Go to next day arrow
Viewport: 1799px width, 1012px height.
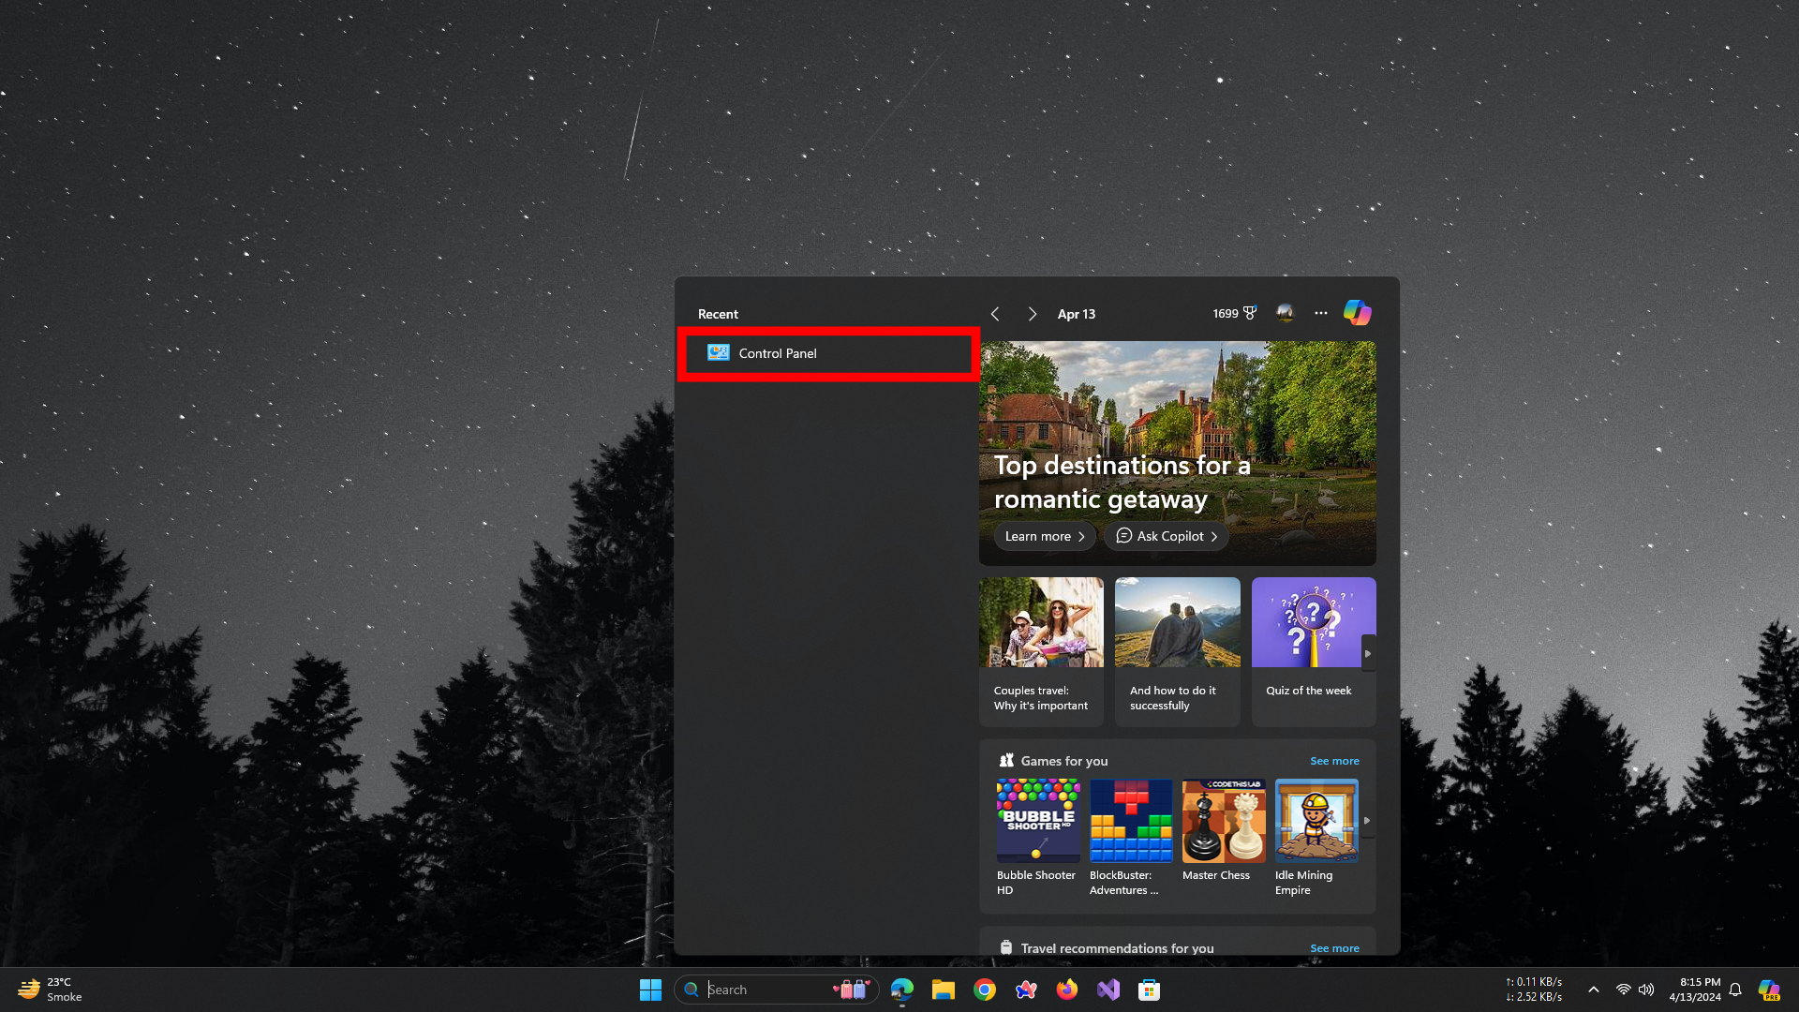pos(1032,314)
